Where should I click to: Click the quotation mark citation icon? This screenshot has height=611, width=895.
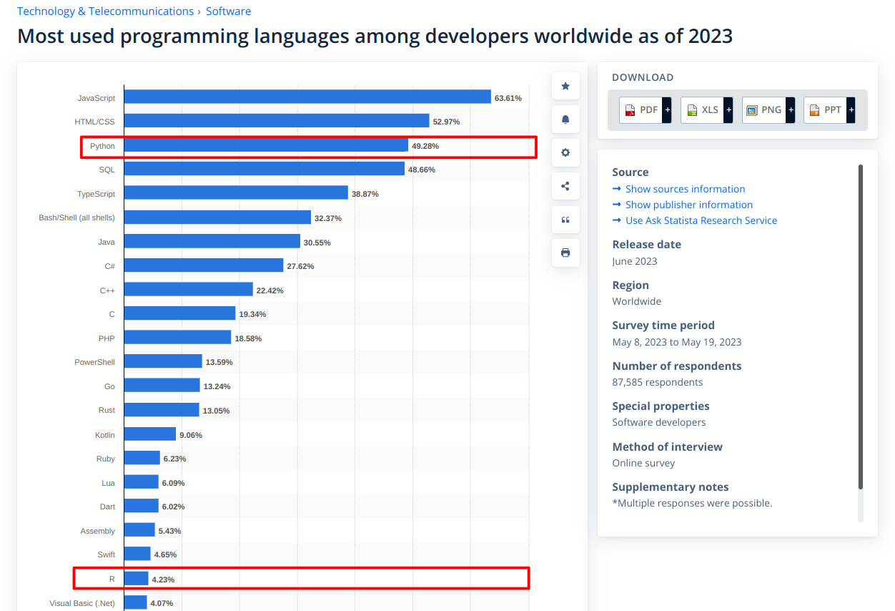565,220
